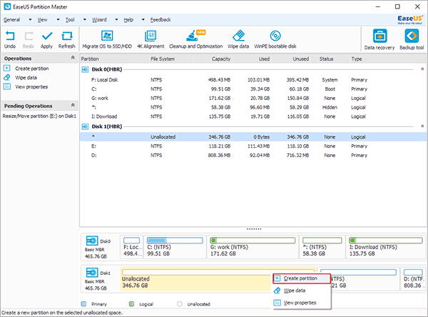Viewport: 428px width, 317px height.
Task: Open Migrate OS to SSD/HDD tool
Action: pyautogui.click(x=107, y=39)
